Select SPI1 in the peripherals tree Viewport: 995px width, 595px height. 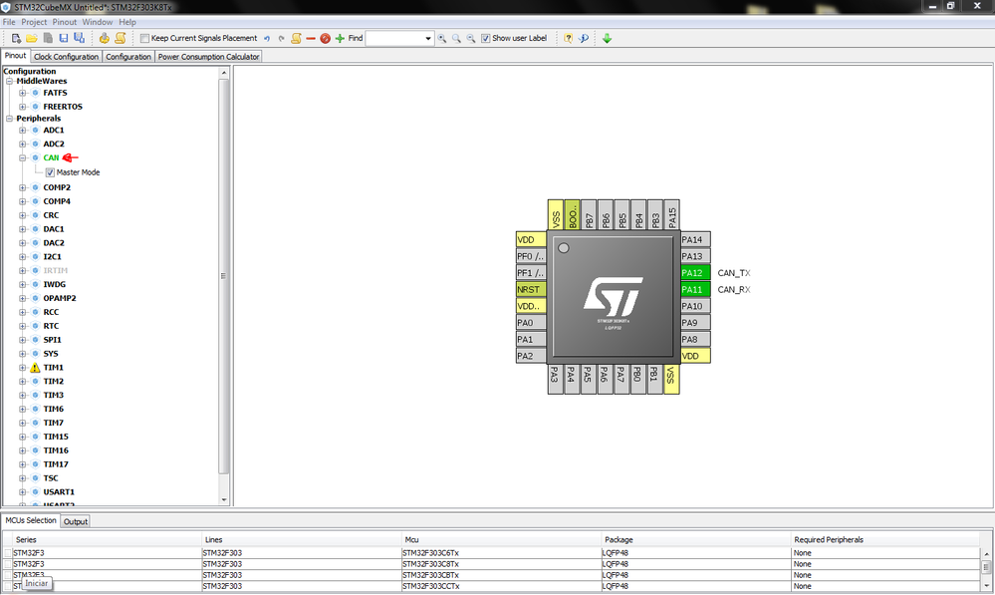(52, 341)
